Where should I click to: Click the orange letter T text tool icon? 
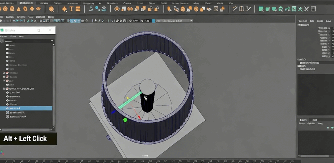pyautogui.click(x=71, y=9)
